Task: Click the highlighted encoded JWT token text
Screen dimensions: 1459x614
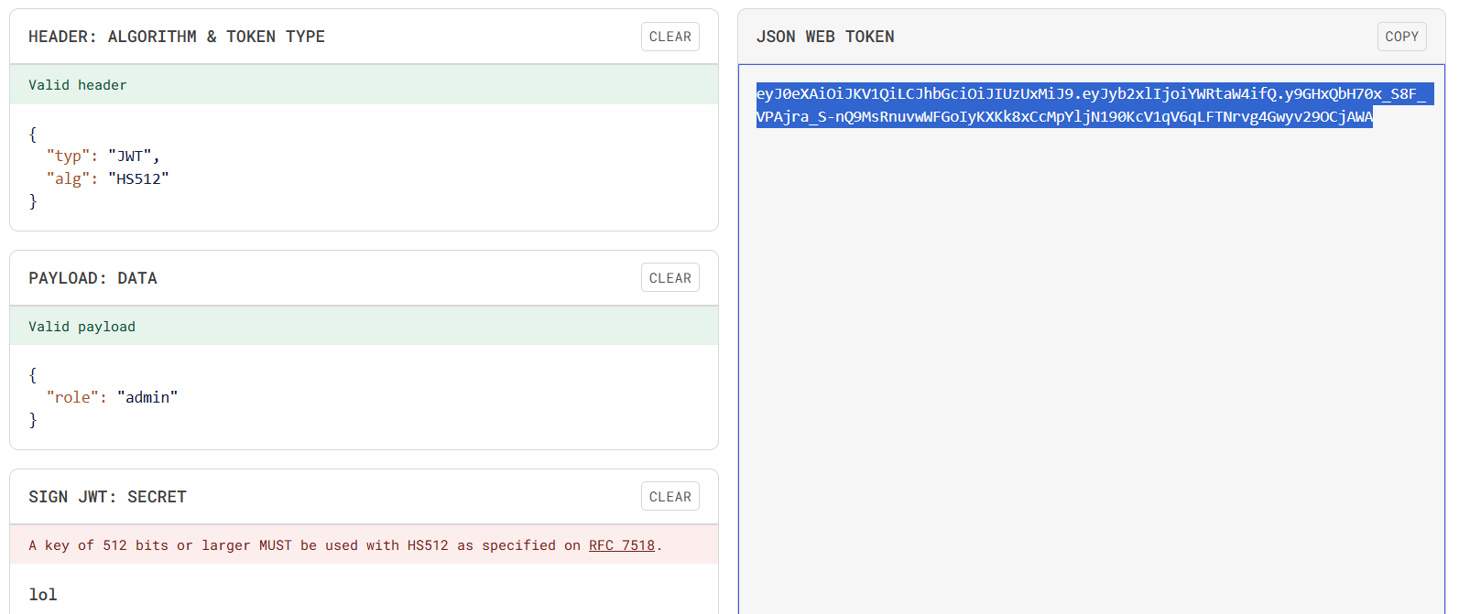Action: [1062, 105]
